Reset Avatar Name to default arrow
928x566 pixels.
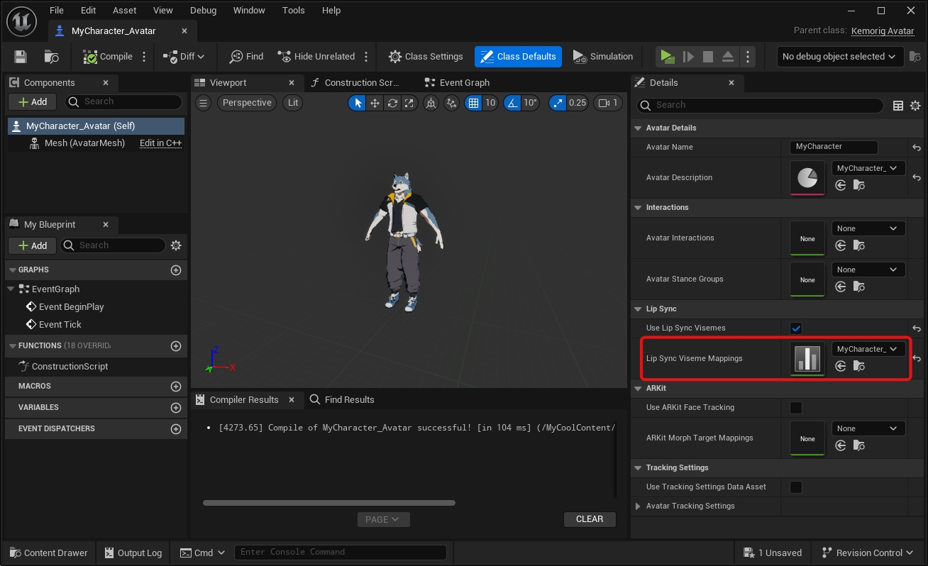(x=917, y=148)
